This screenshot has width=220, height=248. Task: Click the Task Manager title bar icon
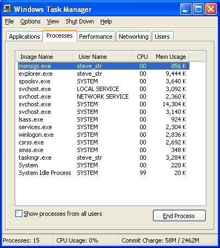point(8,9)
